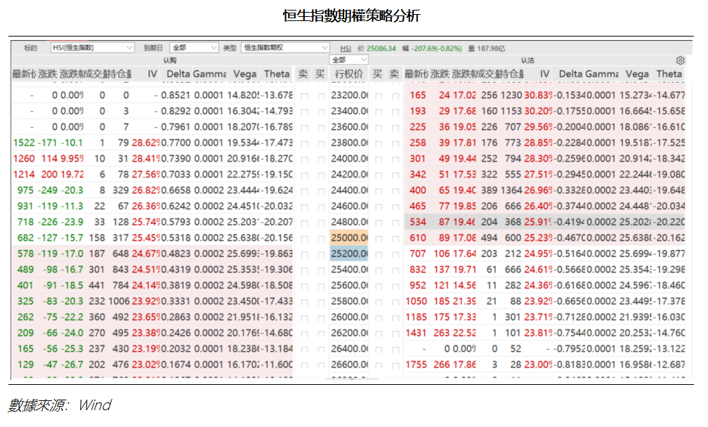Check call-side 买 box on 24400 row
Viewport: 708px width, 427px height.
pyautogui.click(x=321, y=191)
